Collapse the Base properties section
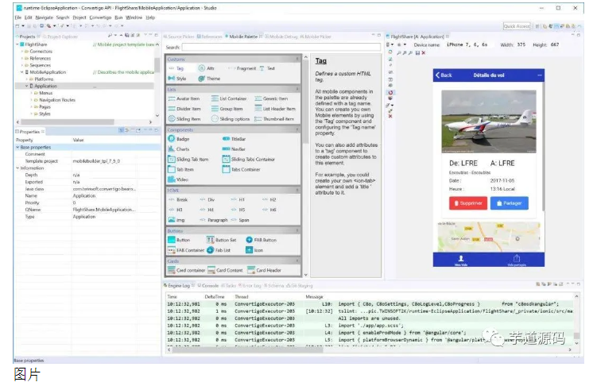The height and width of the screenshot is (382, 593). 17,148
